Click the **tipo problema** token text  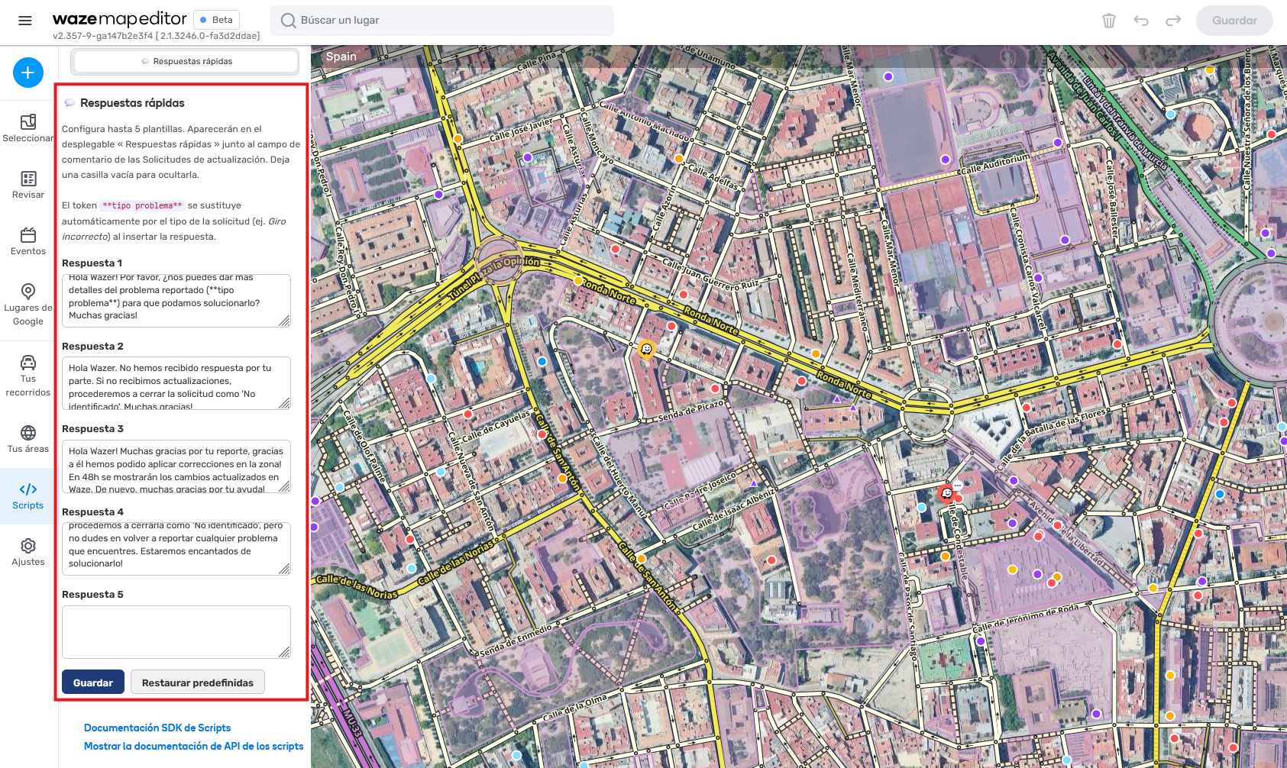click(x=143, y=205)
